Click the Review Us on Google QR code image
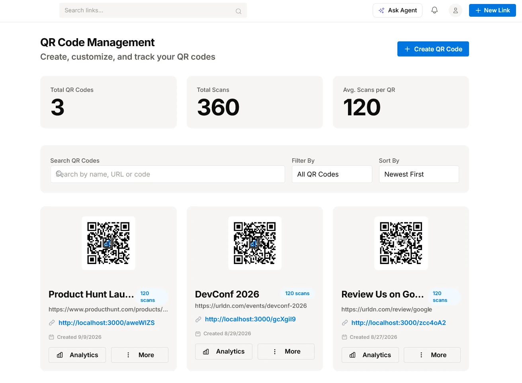The image size is (522, 383). click(x=401, y=243)
